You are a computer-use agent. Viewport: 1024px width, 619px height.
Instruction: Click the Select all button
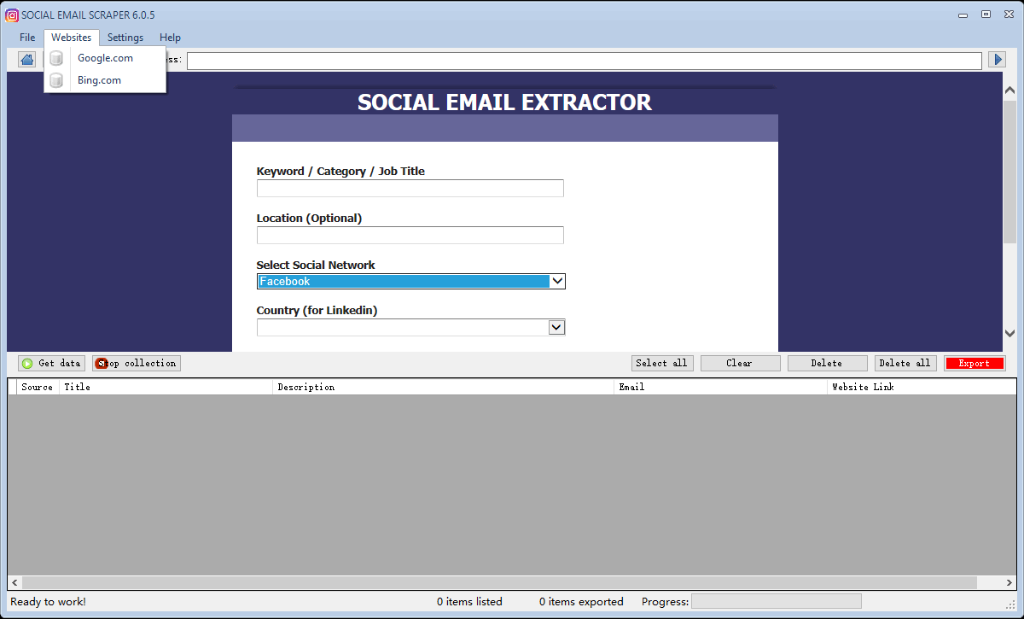(662, 363)
